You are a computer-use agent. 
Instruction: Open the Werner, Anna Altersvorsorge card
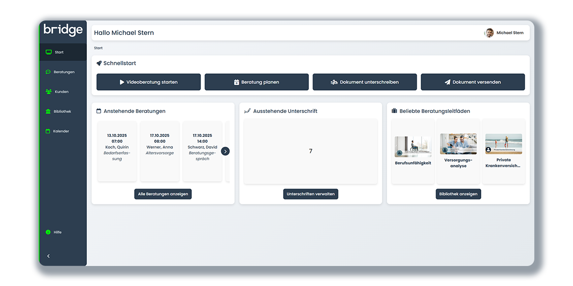pyautogui.click(x=159, y=151)
